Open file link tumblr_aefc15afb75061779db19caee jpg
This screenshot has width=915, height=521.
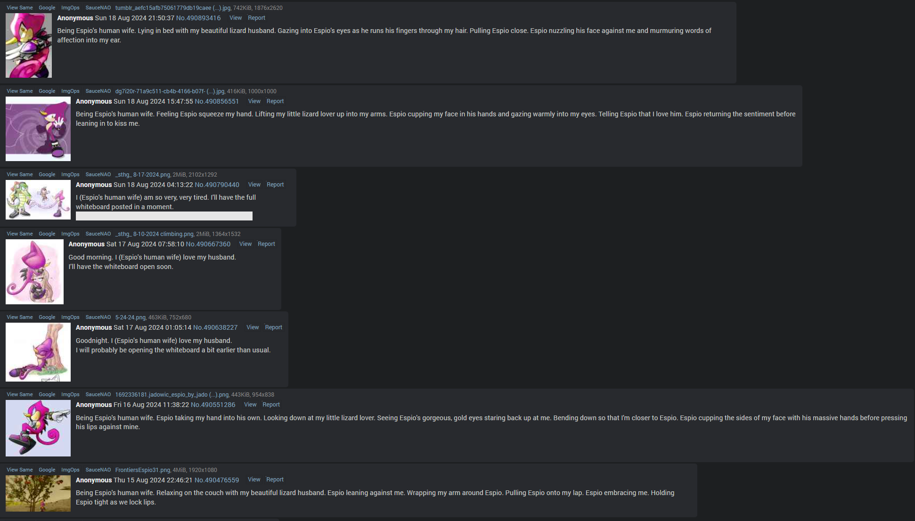click(x=173, y=8)
